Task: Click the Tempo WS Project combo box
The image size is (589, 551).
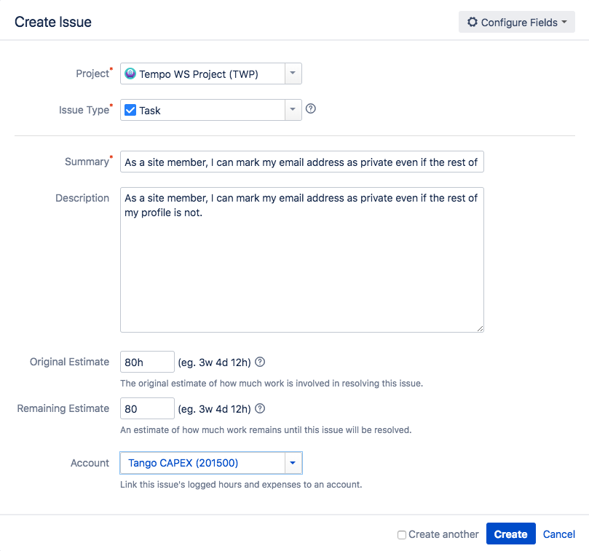Action: [x=204, y=74]
